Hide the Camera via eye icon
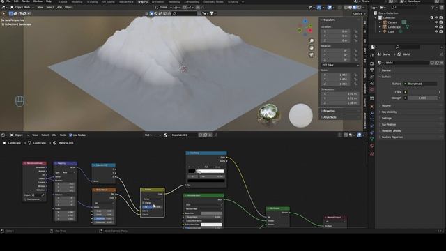446x251 pixels. (436, 22)
